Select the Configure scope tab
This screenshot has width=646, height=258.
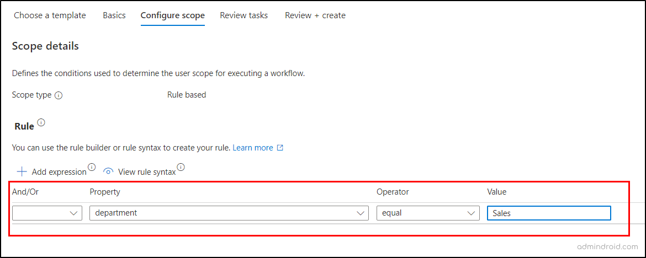pos(172,15)
